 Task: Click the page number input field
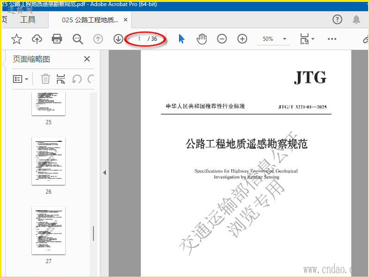coord(139,39)
